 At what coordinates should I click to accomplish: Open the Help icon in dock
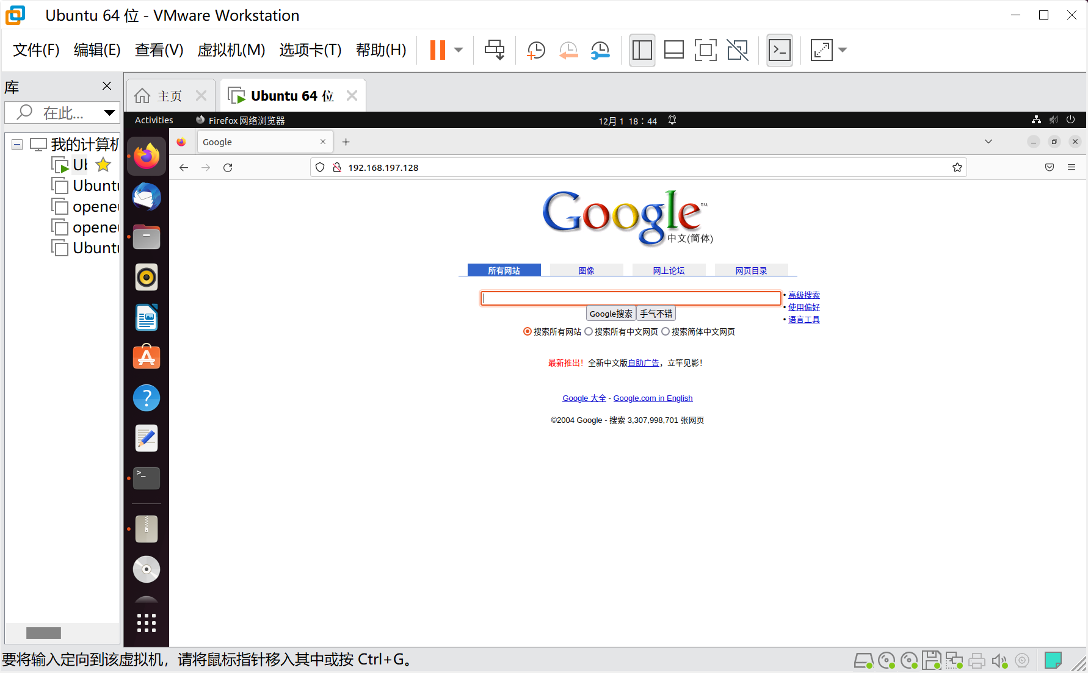(x=147, y=398)
